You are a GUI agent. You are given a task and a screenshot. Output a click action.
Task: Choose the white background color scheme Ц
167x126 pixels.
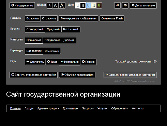pos(77,5)
